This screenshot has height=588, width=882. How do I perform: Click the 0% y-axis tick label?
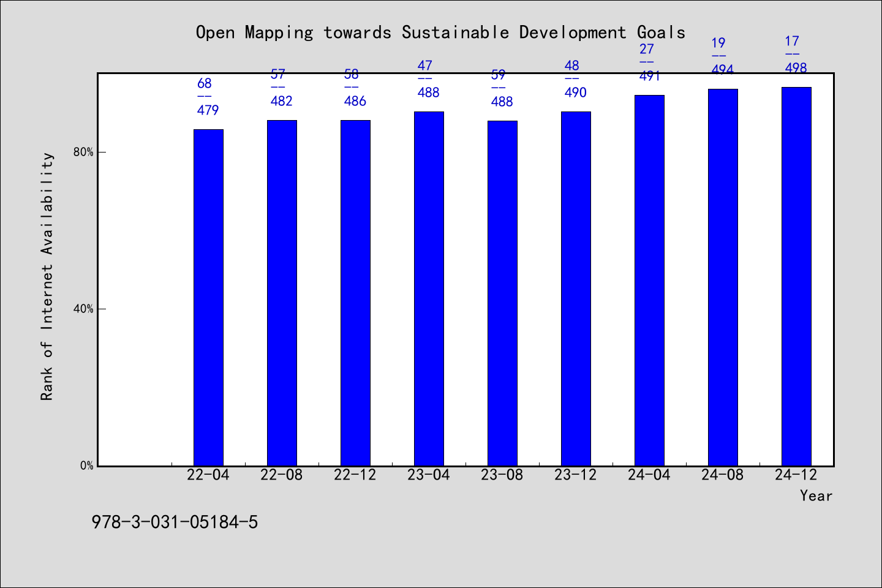(86, 466)
